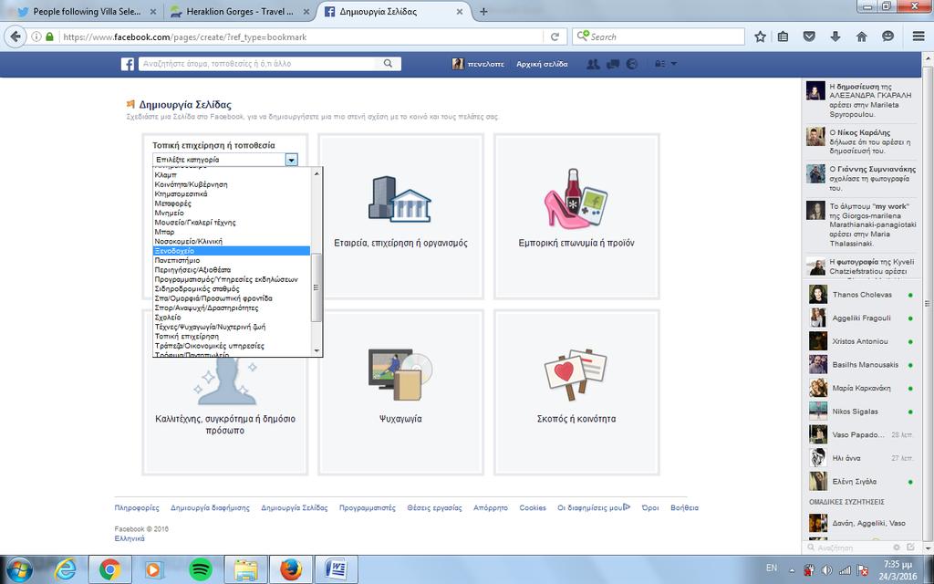Click the Pocket icon in toolbar

pyautogui.click(x=809, y=36)
